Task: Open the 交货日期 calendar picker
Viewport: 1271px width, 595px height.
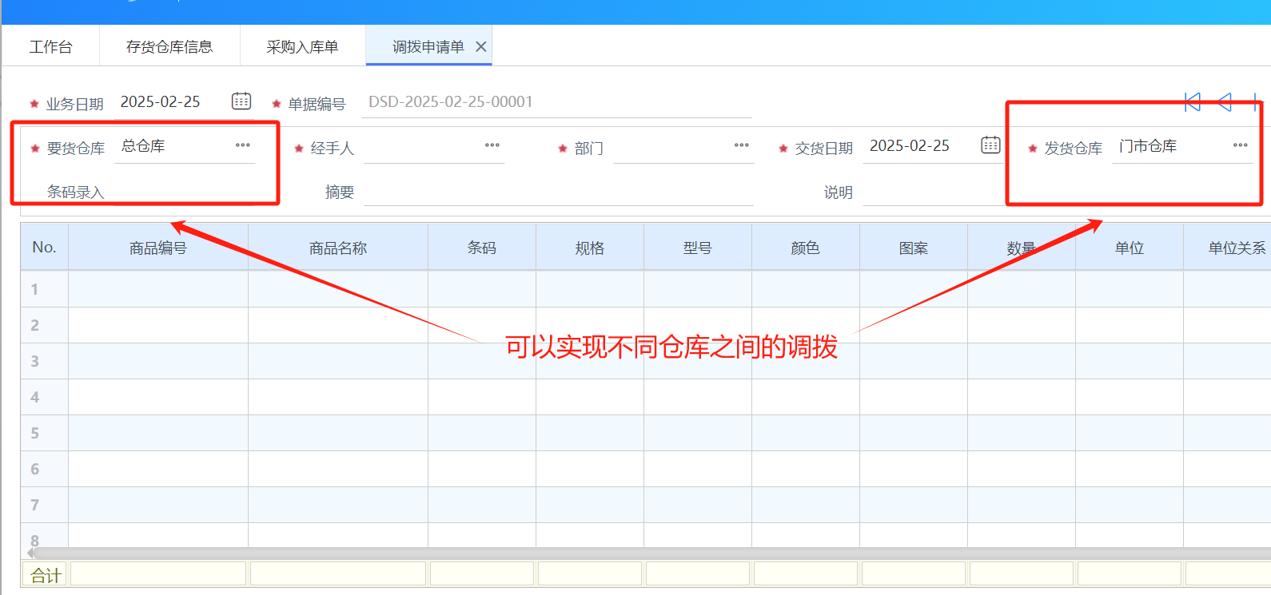Action: click(990, 145)
